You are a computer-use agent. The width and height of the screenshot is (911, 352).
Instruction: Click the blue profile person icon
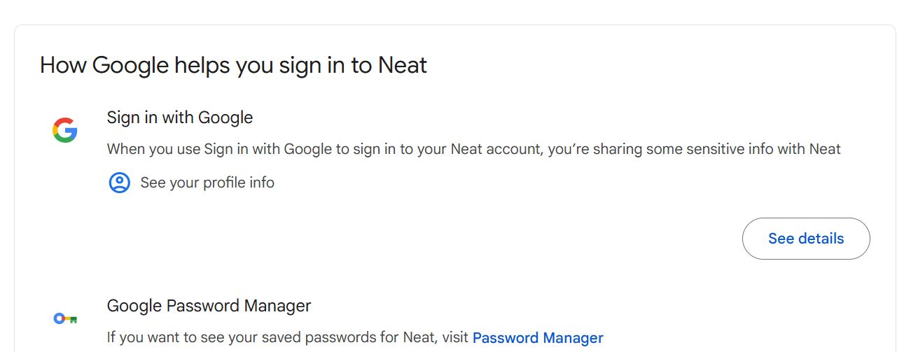tap(120, 183)
